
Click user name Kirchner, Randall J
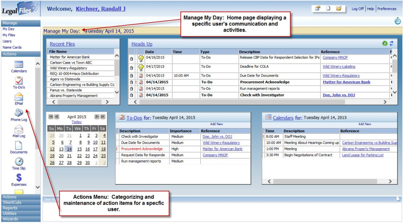coord(101,9)
